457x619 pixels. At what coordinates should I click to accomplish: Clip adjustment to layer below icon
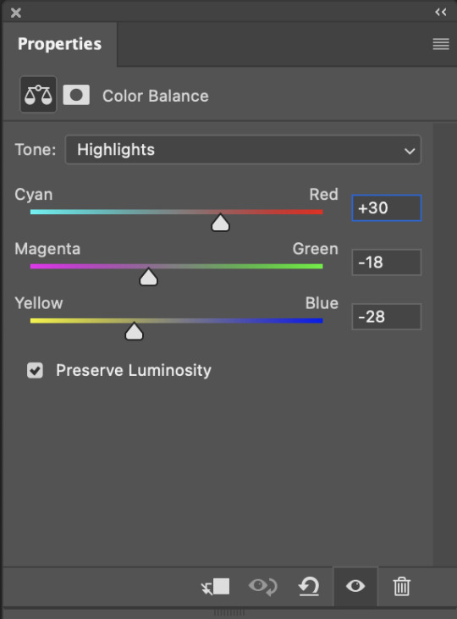click(215, 586)
